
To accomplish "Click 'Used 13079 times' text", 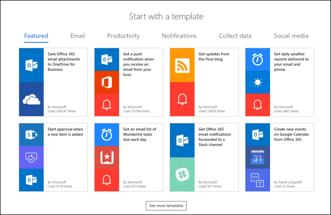I will pyautogui.click(x=212, y=111).
